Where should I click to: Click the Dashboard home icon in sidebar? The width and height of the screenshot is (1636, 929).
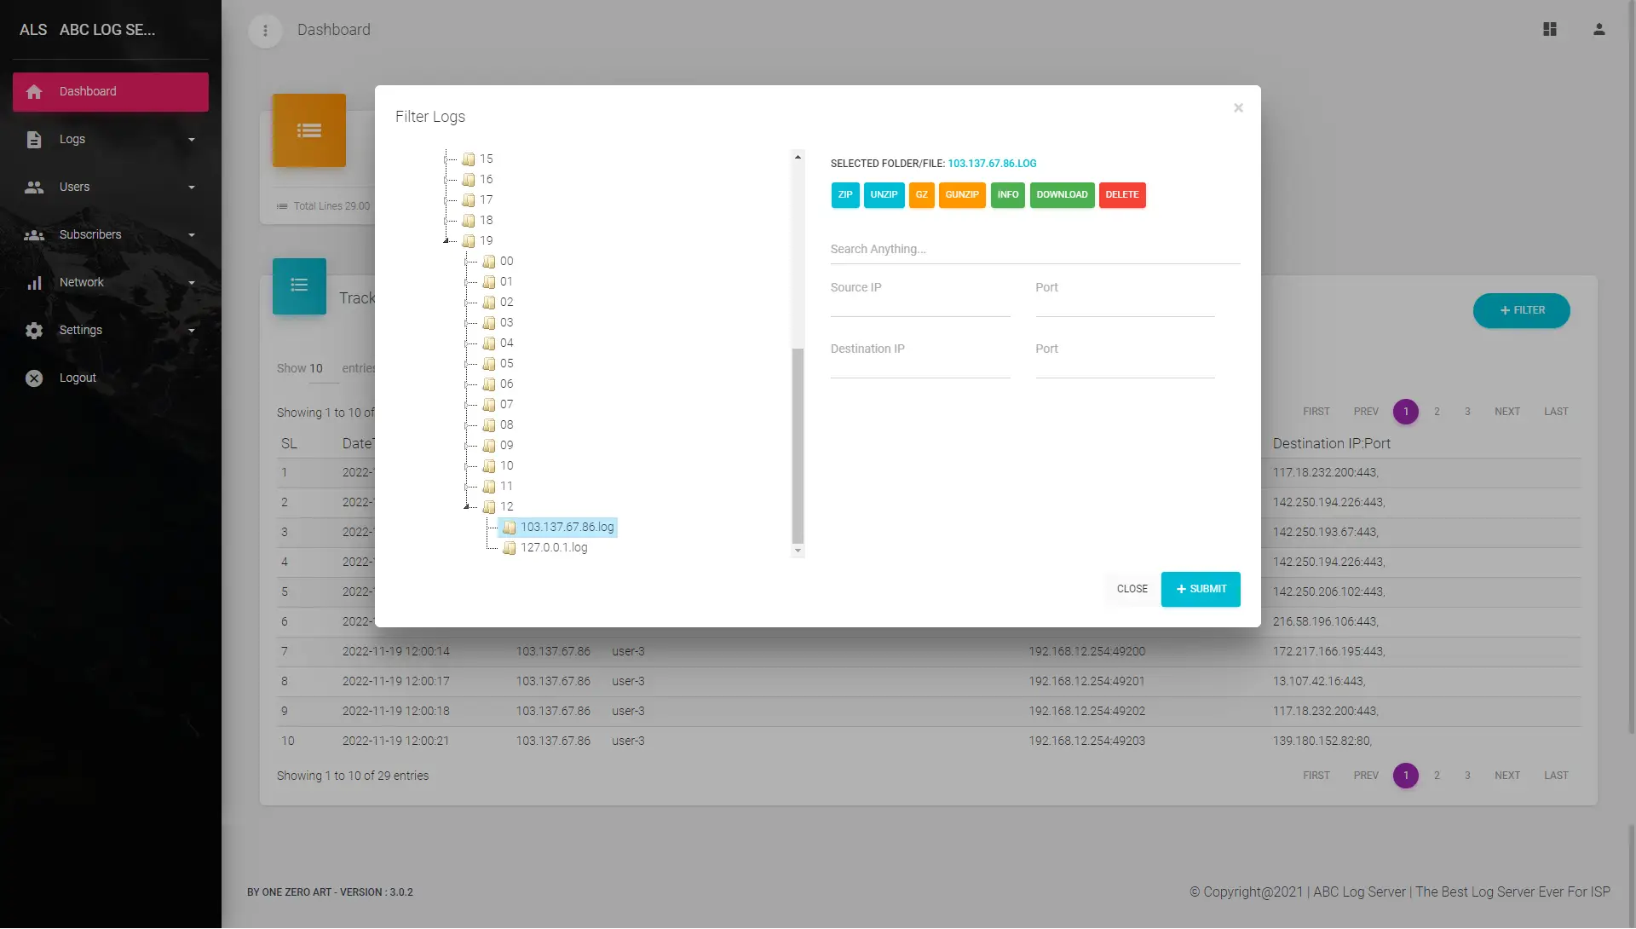coord(34,92)
